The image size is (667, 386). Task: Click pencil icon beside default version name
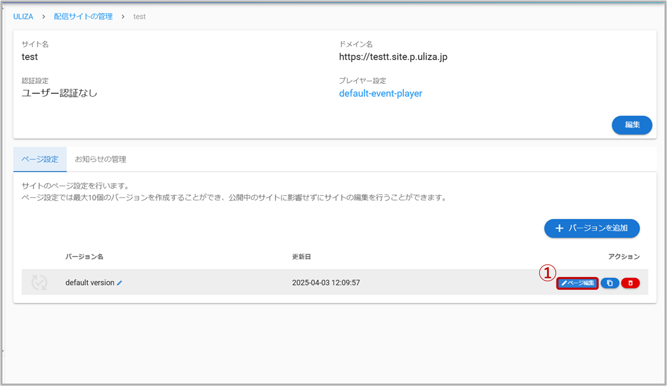pos(120,283)
